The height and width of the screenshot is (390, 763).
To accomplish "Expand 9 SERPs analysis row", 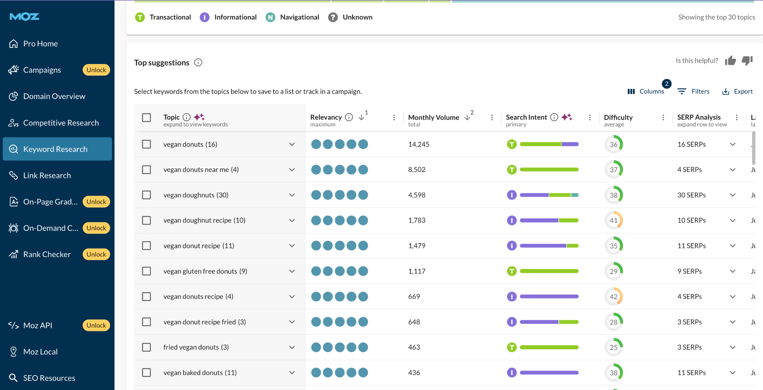I will (x=733, y=271).
